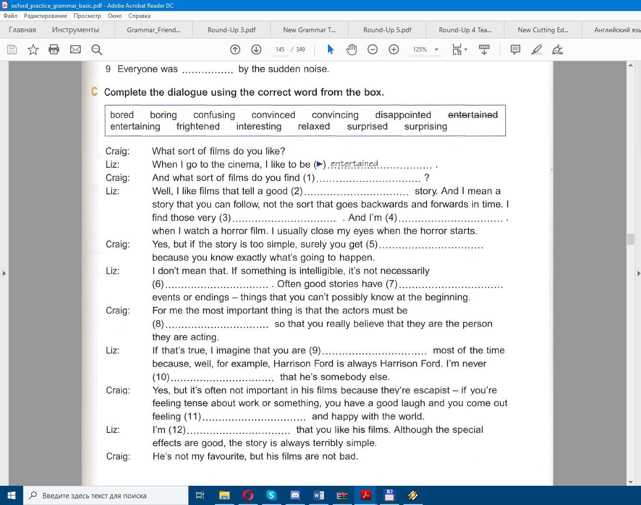Viewport: 641px width, 505px height.
Task: Click the page number field 145
Action: click(280, 50)
